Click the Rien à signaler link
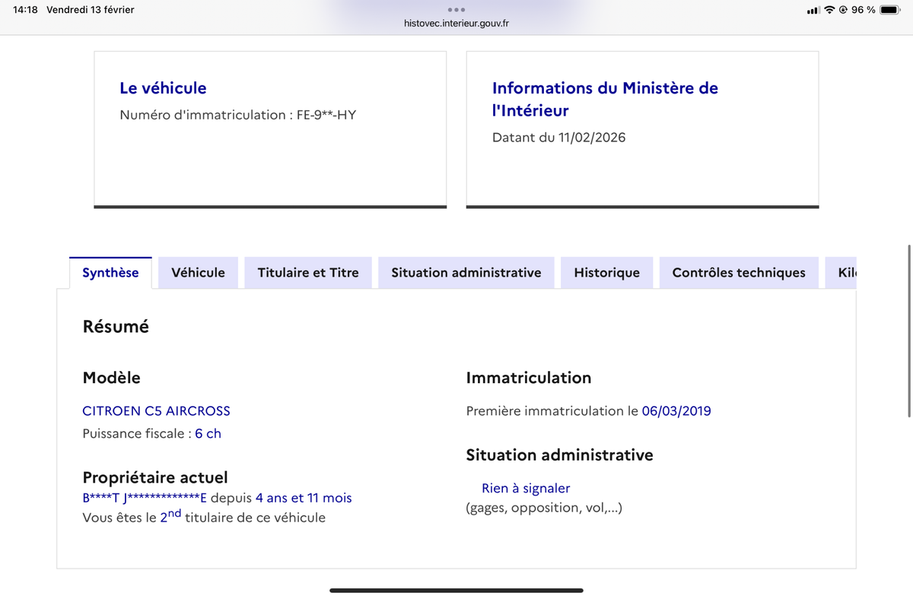 [525, 488]
